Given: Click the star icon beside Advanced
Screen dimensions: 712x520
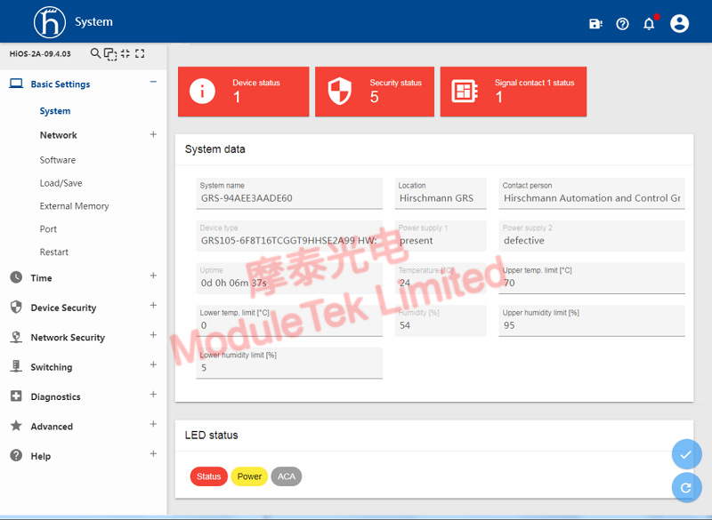Looking at the screenshot, I should tap(16, 426).
